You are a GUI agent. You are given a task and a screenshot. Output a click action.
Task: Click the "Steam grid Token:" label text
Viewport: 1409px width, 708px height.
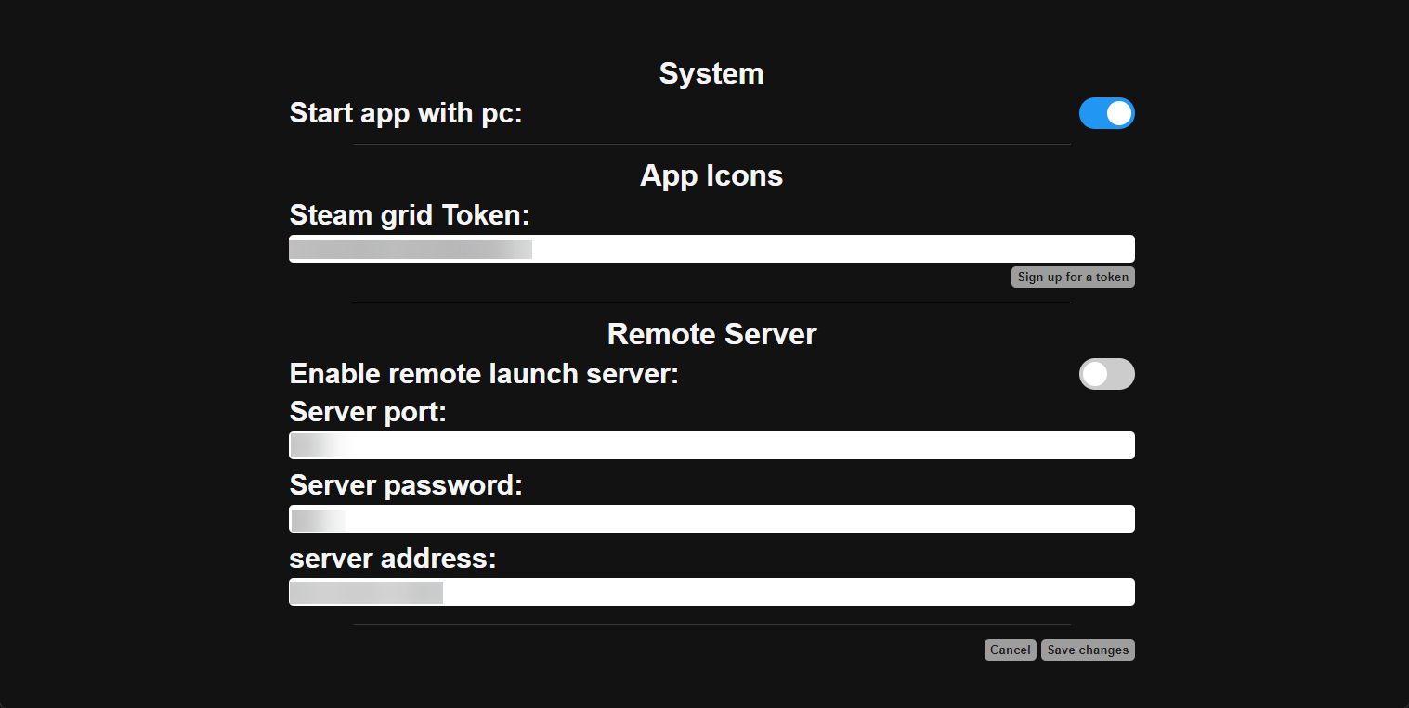410,215
